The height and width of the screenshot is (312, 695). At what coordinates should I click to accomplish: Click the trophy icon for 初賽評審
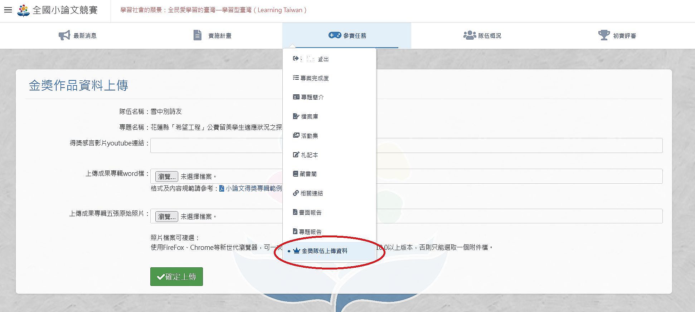tap(604, 35)
